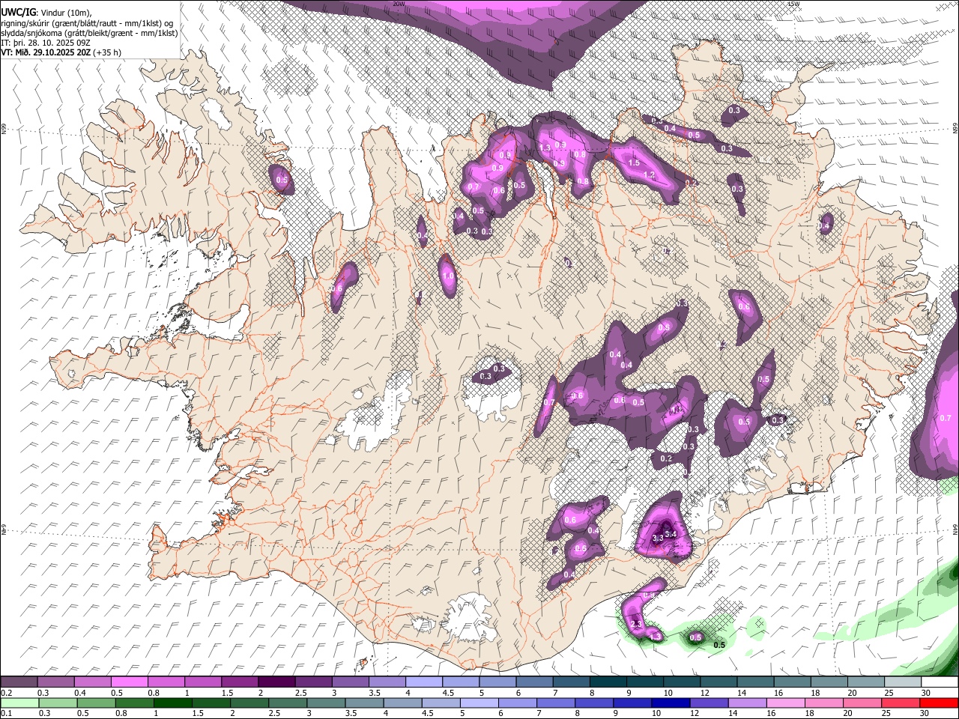959x719 pixels.
Task: Click the 'IT: þri. 28. 10. 2025 09Z' init time
Action: [x=45, y=43]
